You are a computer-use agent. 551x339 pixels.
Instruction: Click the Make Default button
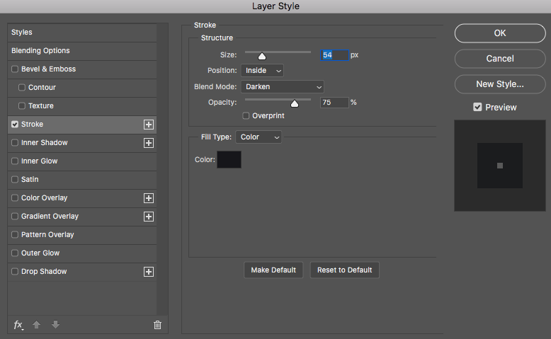[x=273, y=270]
